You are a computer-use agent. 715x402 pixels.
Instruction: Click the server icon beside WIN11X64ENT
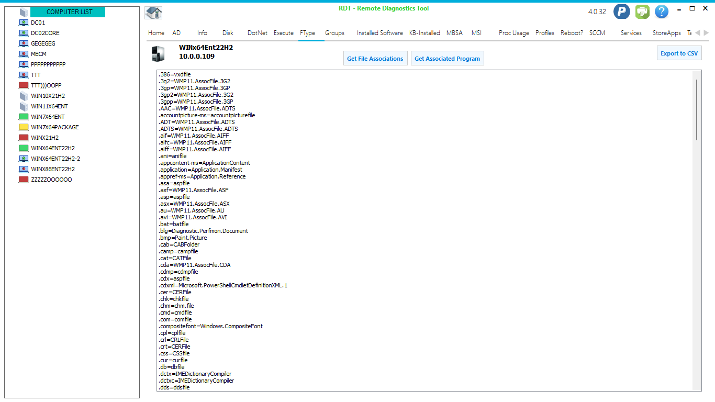[x=24, y=106]
